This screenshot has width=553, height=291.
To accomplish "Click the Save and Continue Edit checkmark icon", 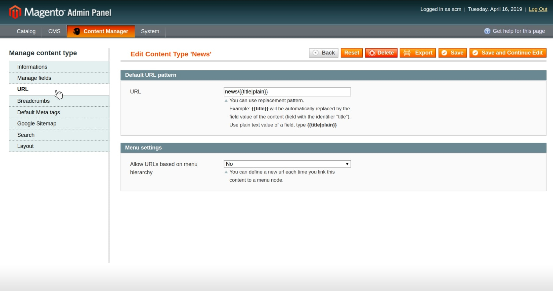I will [475, 53].
